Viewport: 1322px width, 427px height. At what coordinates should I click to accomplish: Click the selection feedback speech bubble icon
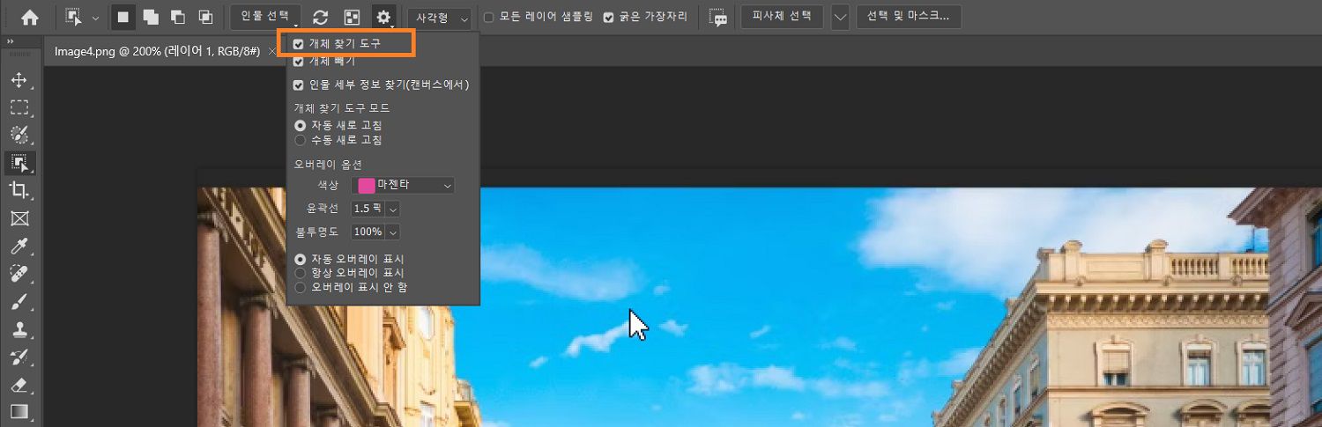coord(718,18)
